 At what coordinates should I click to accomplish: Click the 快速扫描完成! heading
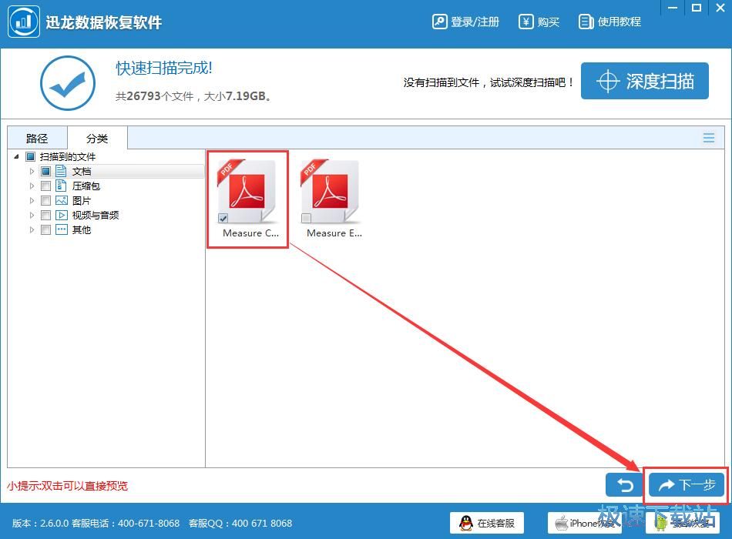(164, 68)
